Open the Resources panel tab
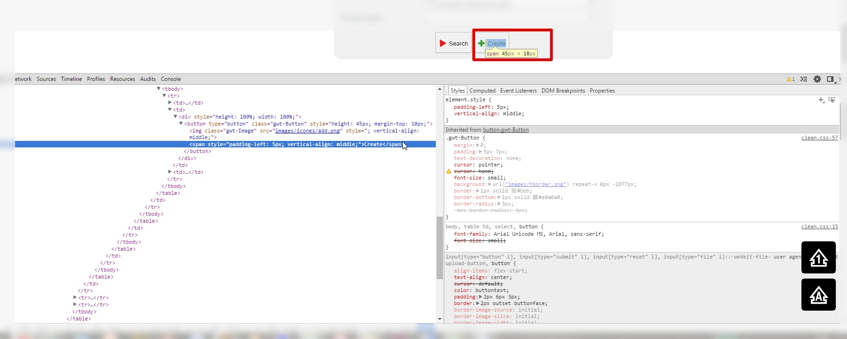The width and height of the screenshot is (847, 339). point(123,79)
